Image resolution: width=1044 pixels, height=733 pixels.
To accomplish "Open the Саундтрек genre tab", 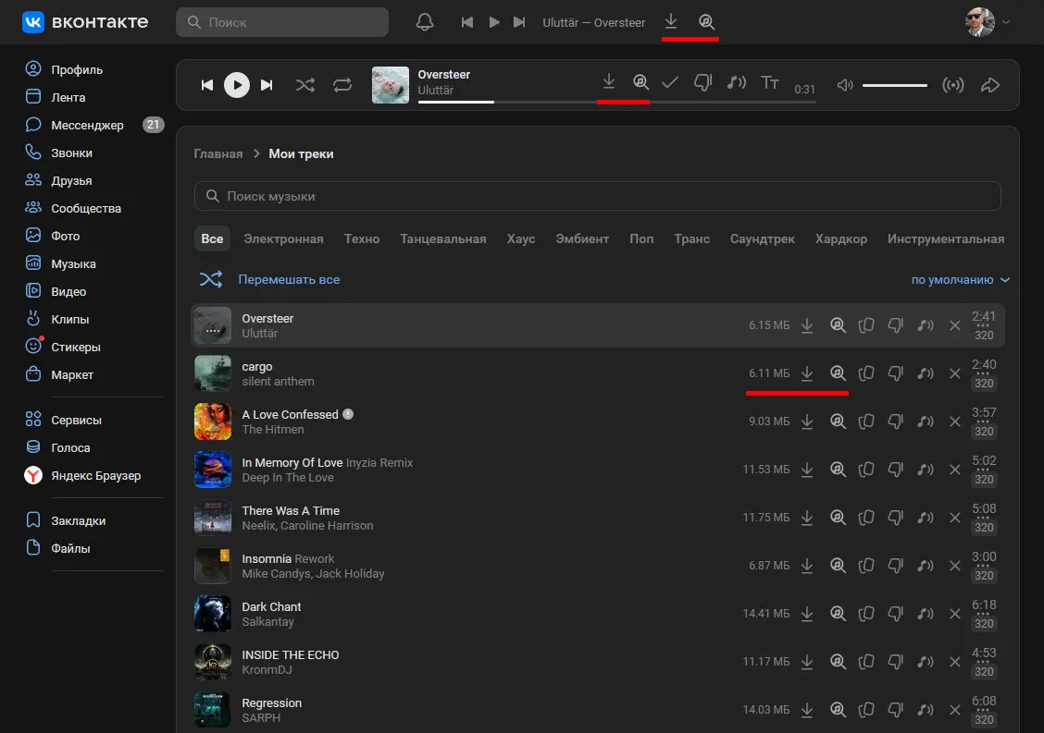I will coord(763,238).
